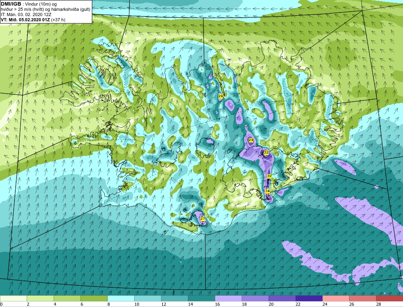The width and height of the screenshot is (403, 307).
Task: Click the scale number 22
Action: coord(298,304)
